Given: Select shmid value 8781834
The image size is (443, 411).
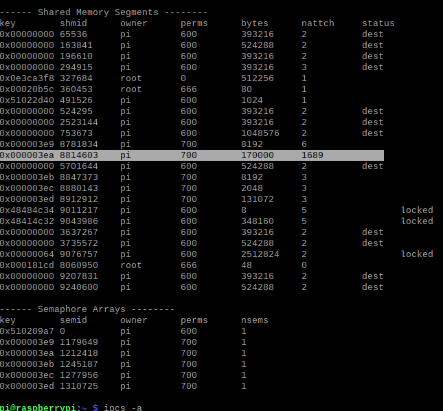Looking at the screenshot, I should [79, 144].
